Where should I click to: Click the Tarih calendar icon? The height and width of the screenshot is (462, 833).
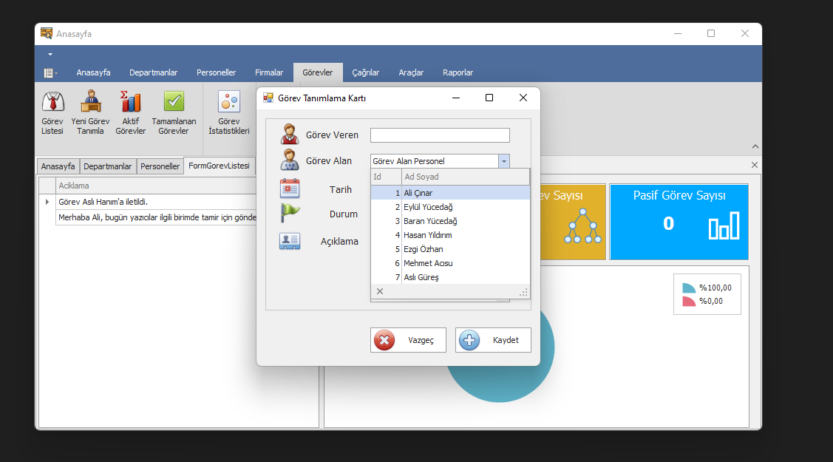point(290,188)
